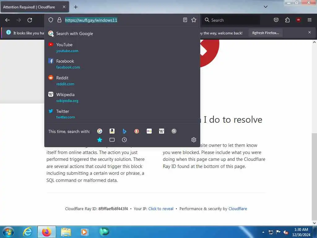Screen dimensions: 317x238
Task: Search this time with Amazon icon
Action: tap(112, 131)
